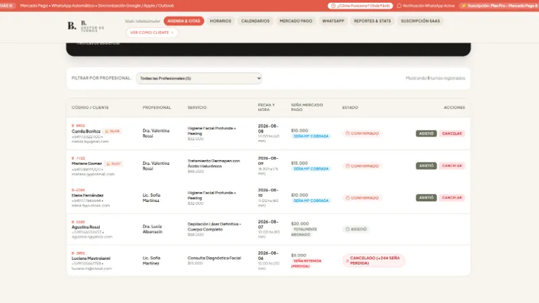This screenshot has width=539, height=303.
Task: Select client name Elena Fernández
Action: coord(88,195)
